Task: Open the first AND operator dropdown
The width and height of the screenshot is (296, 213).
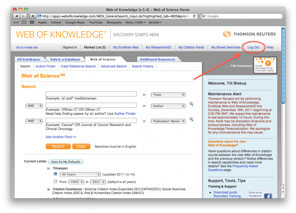Action: (34, 106)
